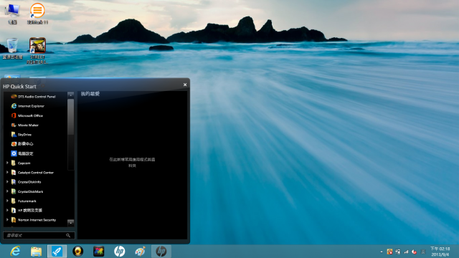Open Internet Explorer from the taskbar
Image resolution: width=459 pixels, height=258 pixels.
coord(15,252)
